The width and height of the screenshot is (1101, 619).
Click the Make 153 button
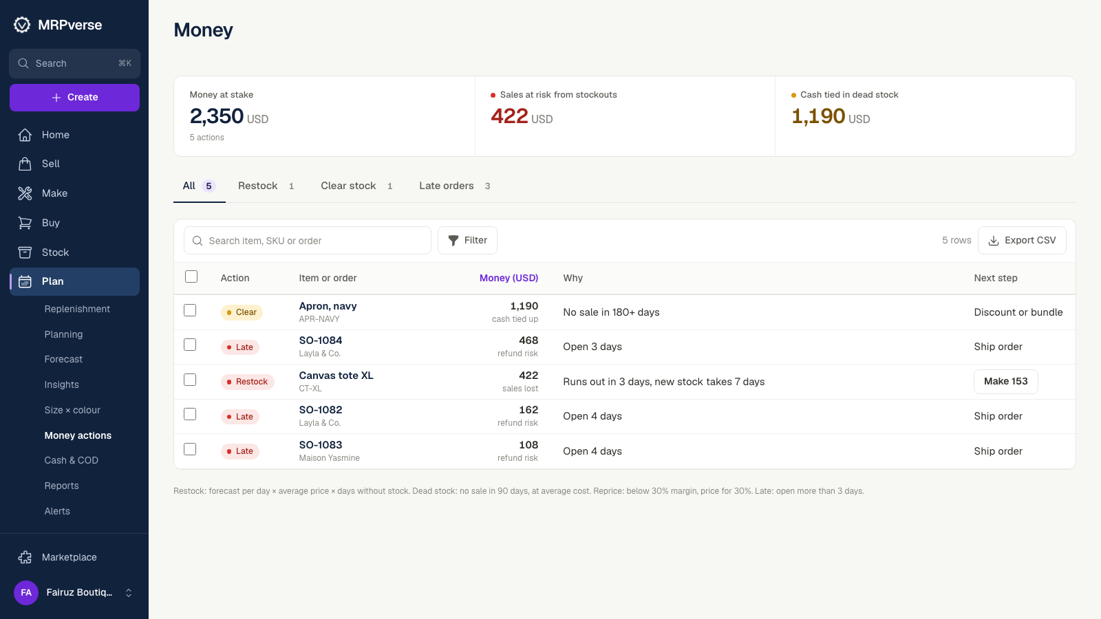point(1005,381)
